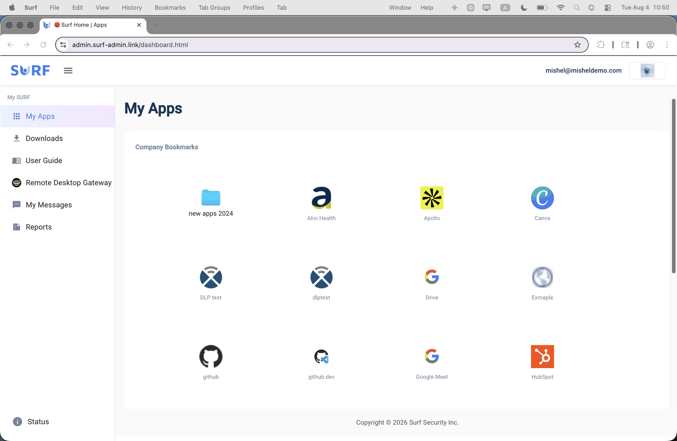Open the Tab Groups menu
Screen dimensions: 677x441
pos(215,8)
